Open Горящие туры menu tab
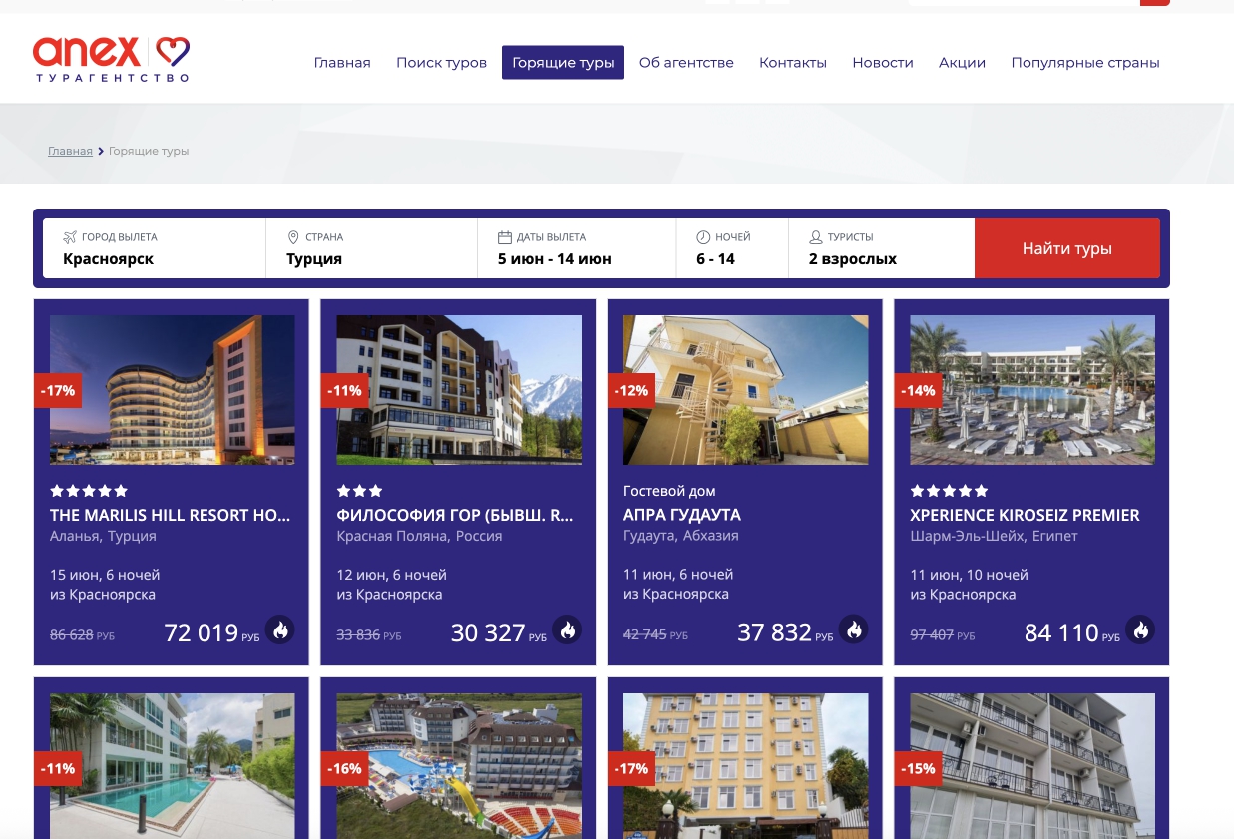1234x839 pixels. point(563,62)
